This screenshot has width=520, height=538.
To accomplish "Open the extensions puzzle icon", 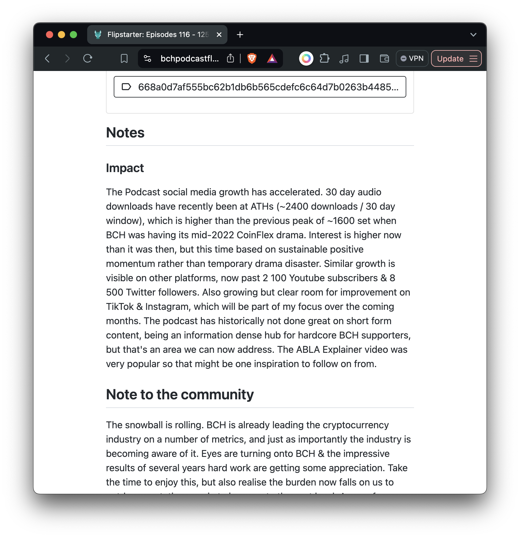I will coord(324,58).
